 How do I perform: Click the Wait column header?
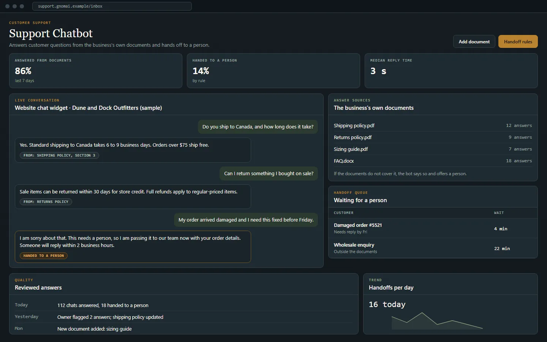pos(499,213)
